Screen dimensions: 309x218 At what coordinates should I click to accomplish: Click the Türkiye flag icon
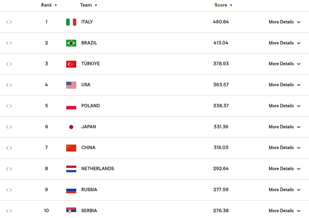pos(71,64)
